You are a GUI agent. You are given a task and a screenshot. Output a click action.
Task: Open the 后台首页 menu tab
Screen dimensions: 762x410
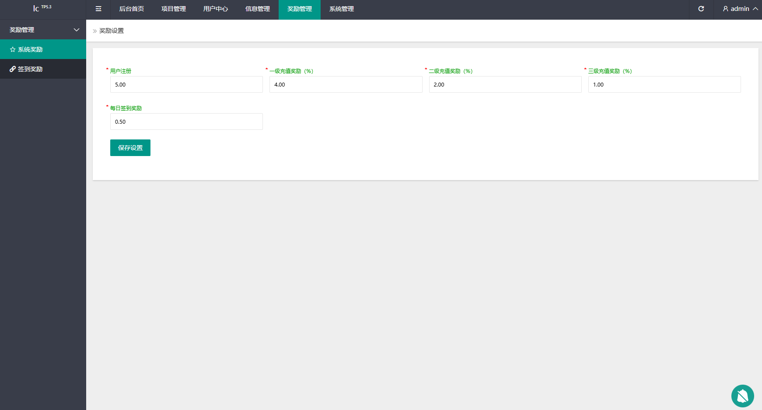132,9
